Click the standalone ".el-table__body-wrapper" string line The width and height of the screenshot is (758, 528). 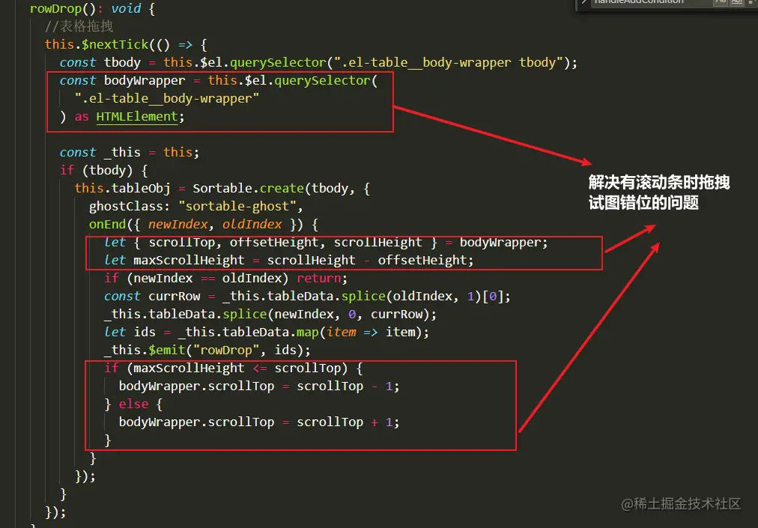167,99
